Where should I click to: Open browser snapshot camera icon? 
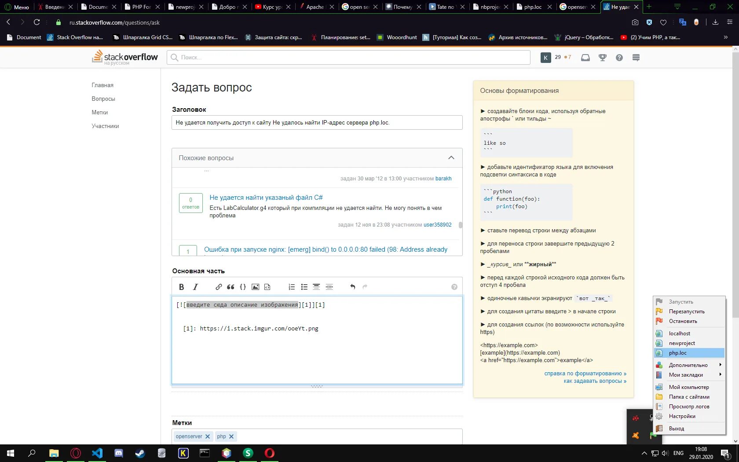click(x=635, y=22)
